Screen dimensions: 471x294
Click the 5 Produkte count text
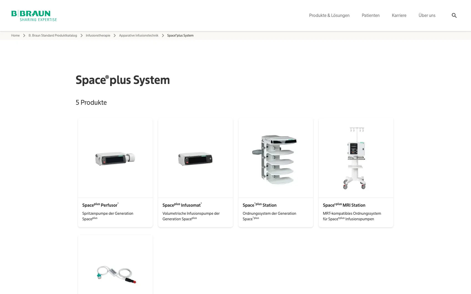(91, 103)
